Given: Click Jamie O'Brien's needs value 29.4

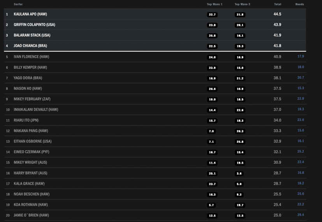Looking at the screenshot, I should click(301, 215).
